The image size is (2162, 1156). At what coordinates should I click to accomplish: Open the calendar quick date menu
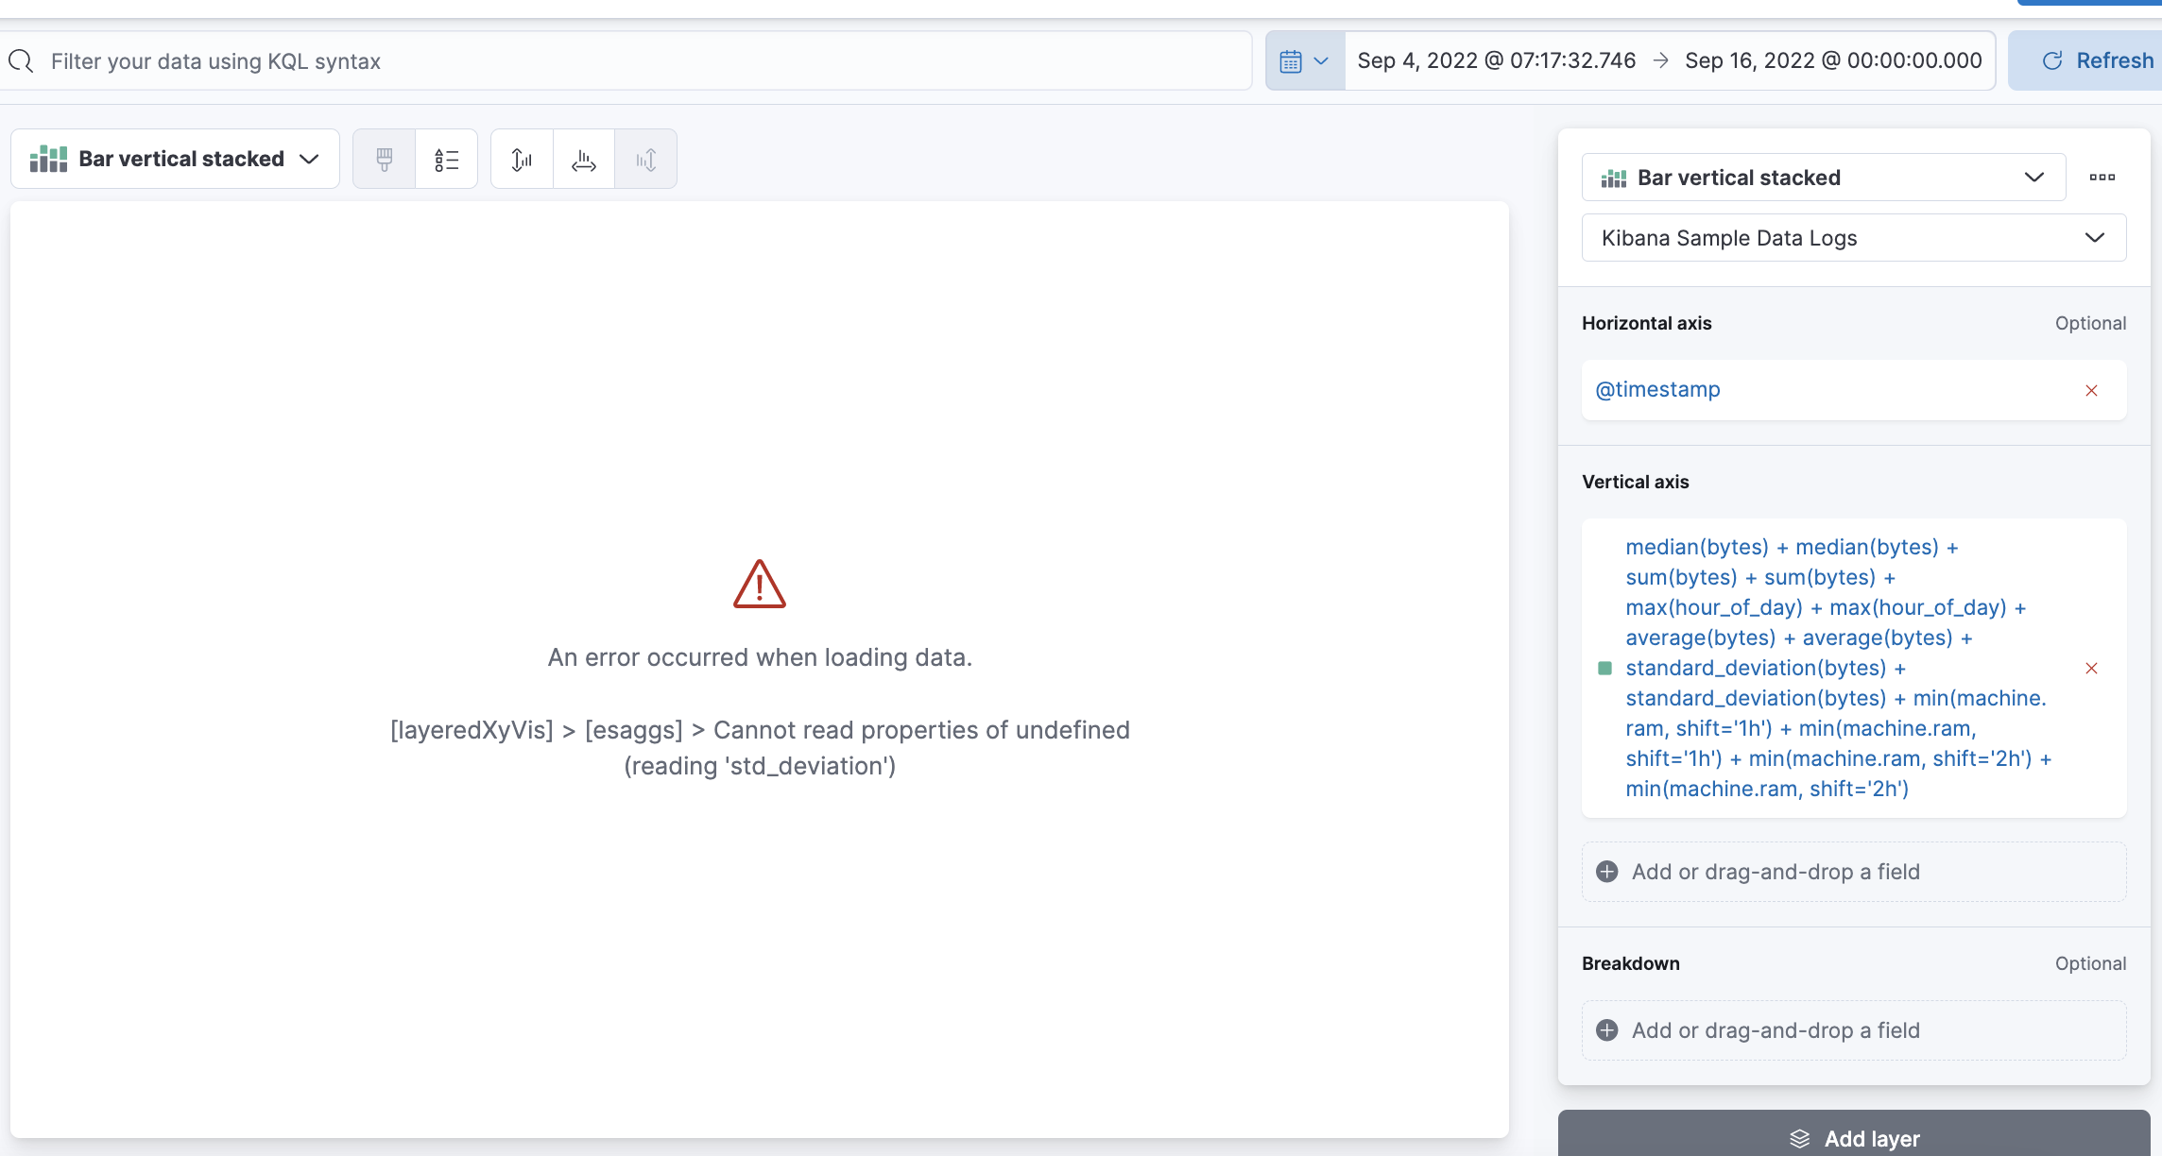[1305, 61]
